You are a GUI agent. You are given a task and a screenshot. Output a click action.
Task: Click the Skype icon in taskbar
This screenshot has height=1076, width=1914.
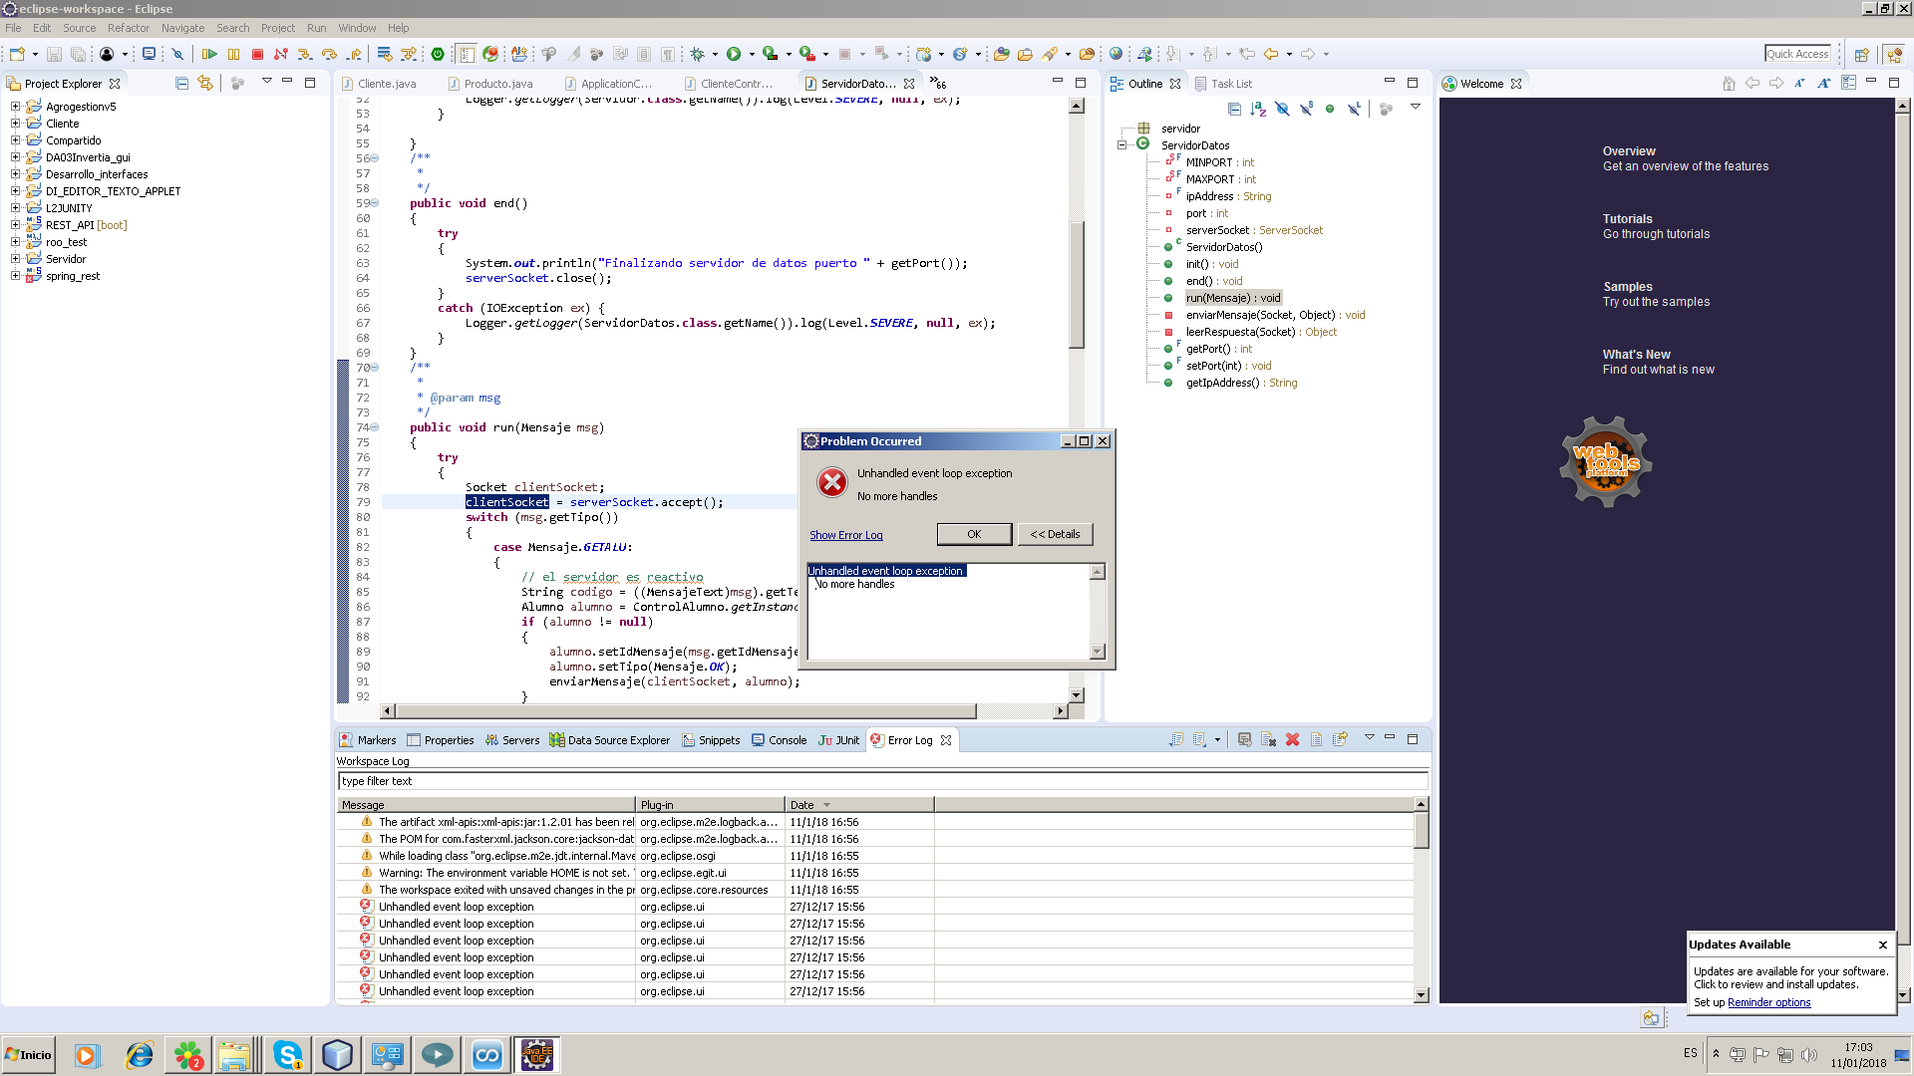[287, 1055]
